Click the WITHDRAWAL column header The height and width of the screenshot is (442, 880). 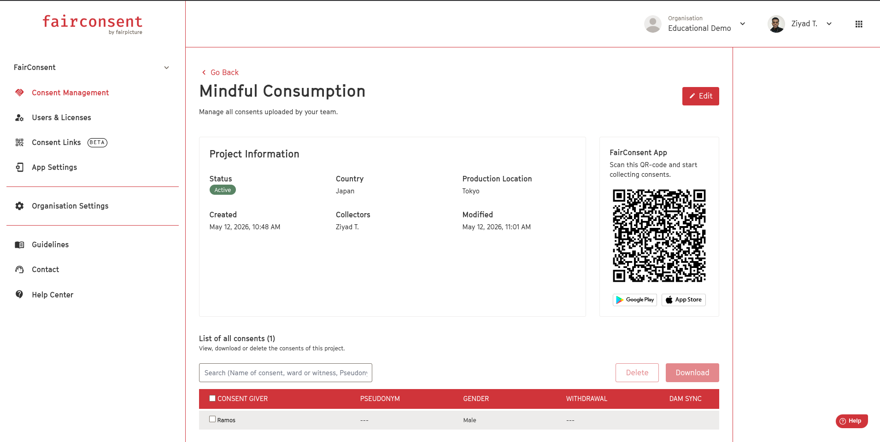587,399
